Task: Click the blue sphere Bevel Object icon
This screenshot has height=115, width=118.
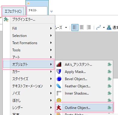Action: [x=59, y=79]
